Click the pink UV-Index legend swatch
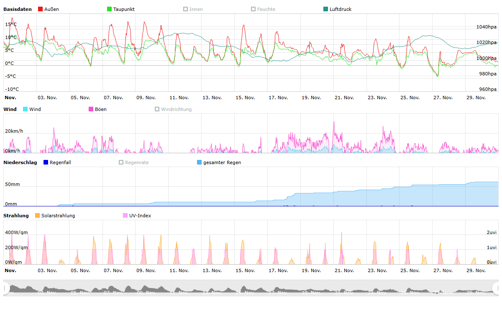502x314 pixels. tap(125, 216)
